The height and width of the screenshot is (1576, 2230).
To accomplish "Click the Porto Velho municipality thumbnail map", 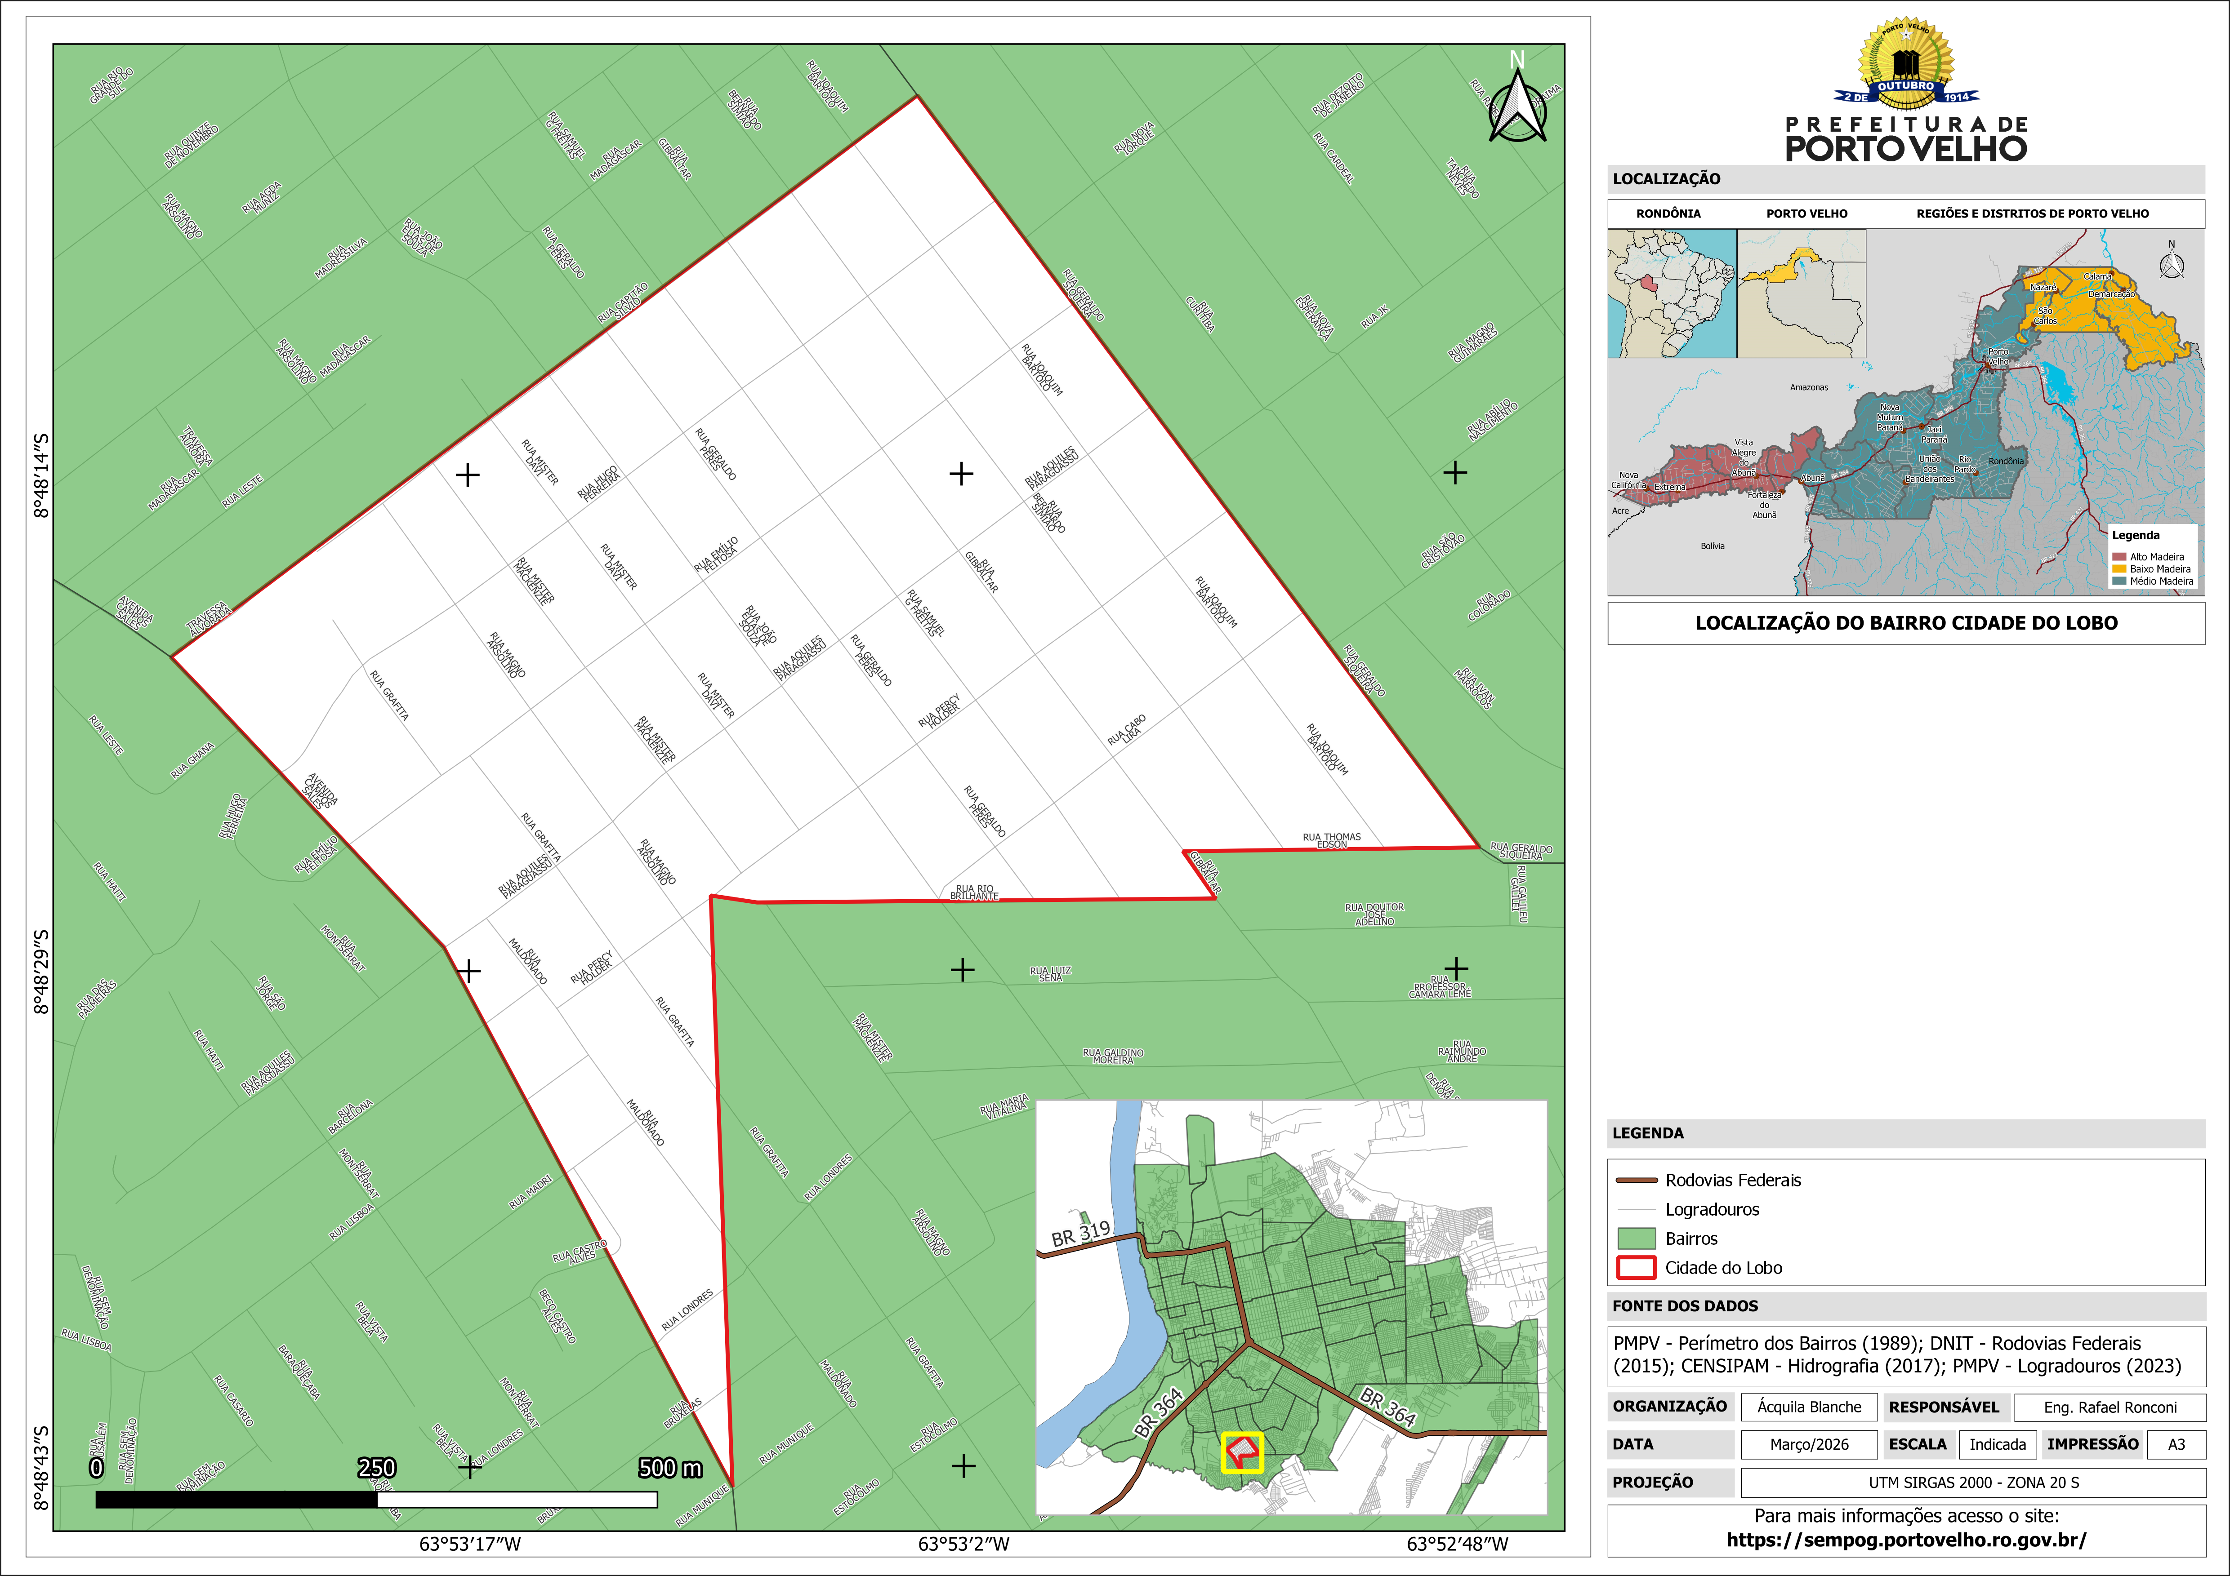I will coord(1801,293).
